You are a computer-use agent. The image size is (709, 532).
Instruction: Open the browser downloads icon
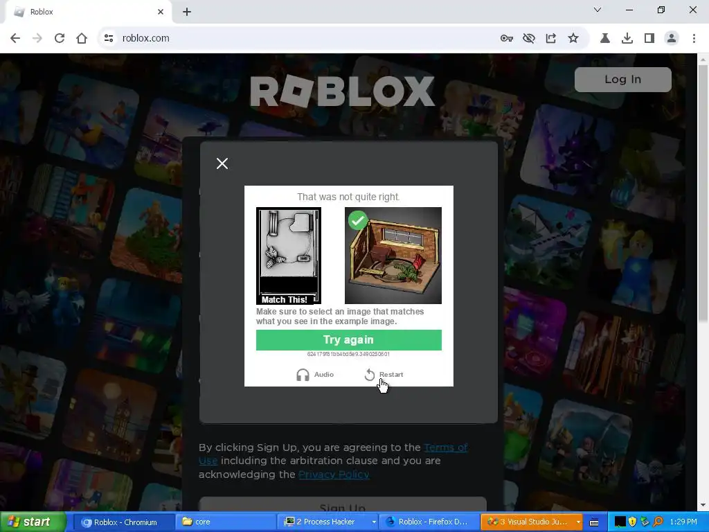coord(627,39)
